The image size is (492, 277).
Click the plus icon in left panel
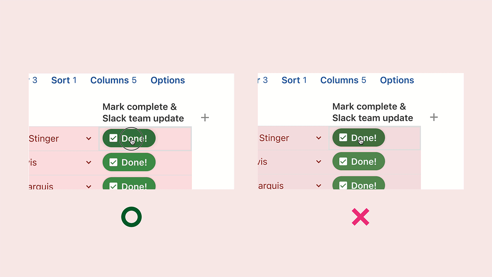(x=205, y=118)
